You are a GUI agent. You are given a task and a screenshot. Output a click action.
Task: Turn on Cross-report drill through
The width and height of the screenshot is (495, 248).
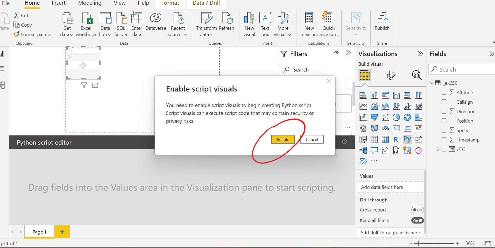tap(417, 210)
